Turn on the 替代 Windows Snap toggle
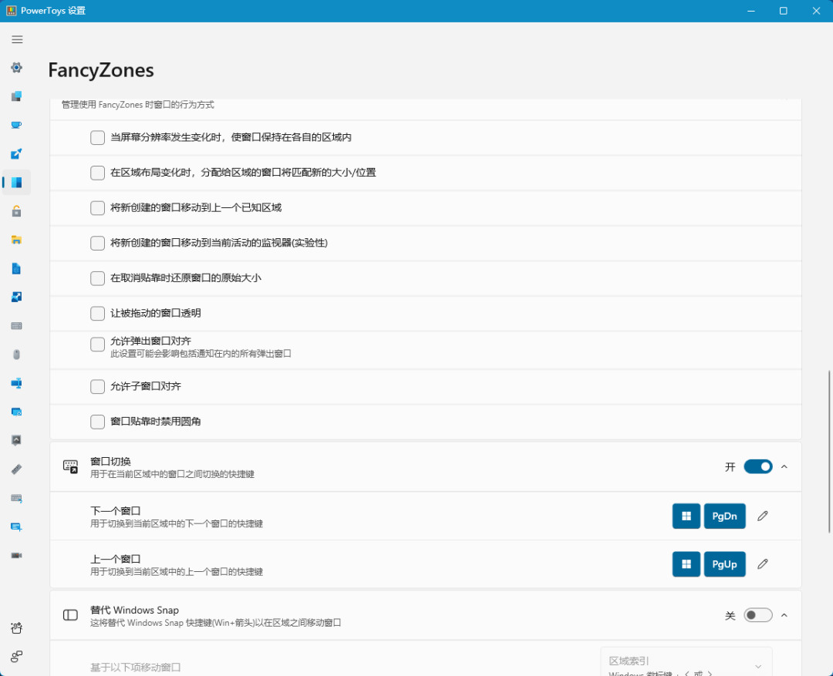The image size is (833, 676). click(757, 614)
